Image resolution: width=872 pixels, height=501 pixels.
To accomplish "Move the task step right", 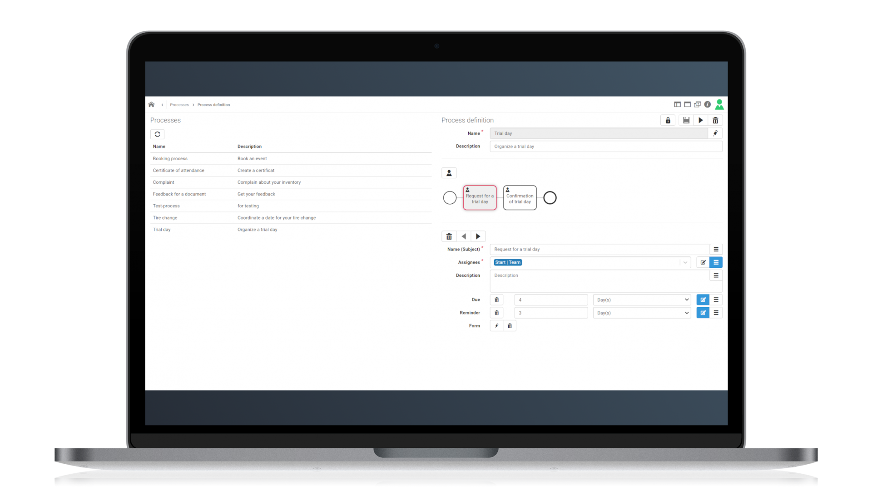I will tap(478, 236).
